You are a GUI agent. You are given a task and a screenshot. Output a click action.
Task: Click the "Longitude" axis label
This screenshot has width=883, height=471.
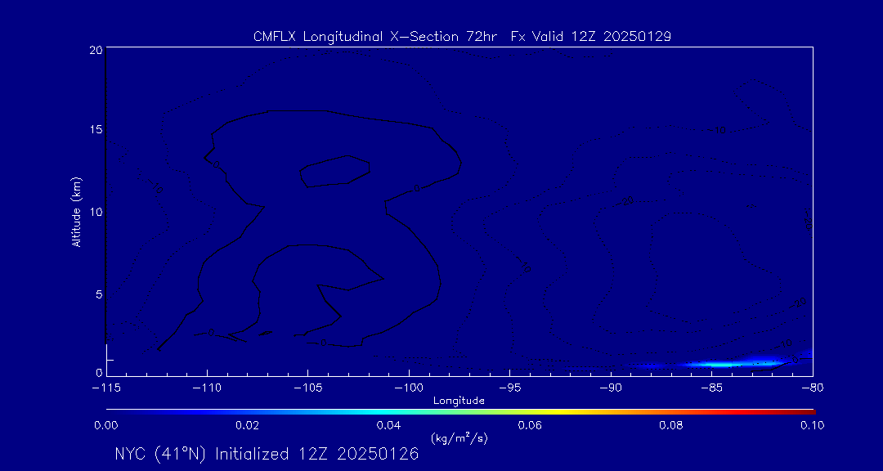pos(459,401)
